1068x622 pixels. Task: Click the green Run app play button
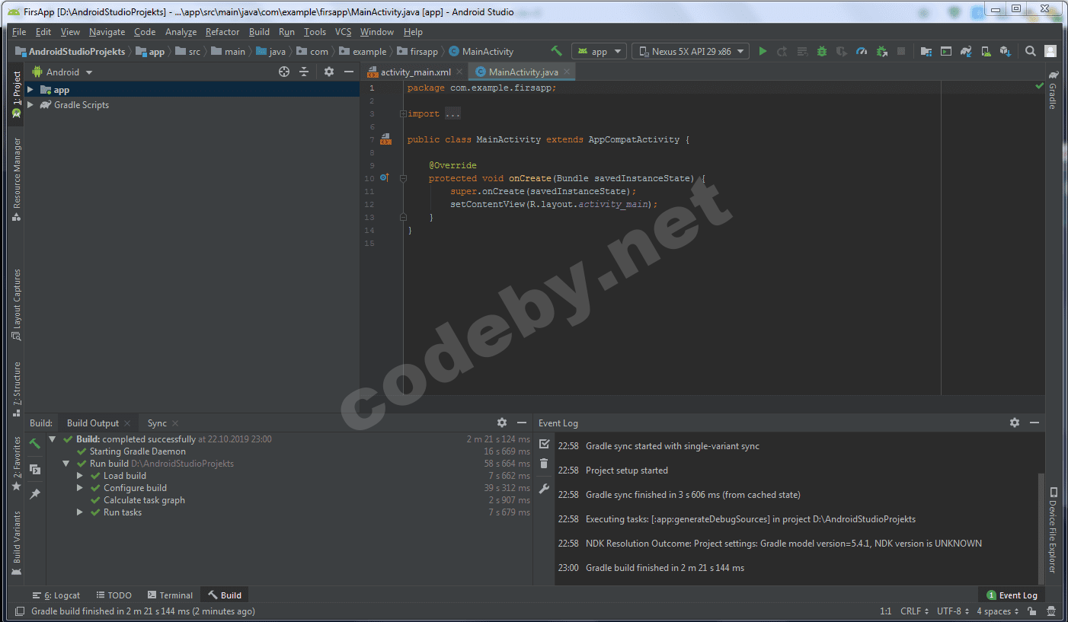(x=763, y=52)
